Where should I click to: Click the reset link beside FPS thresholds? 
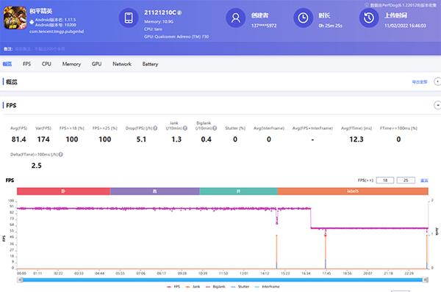(424, 180)
